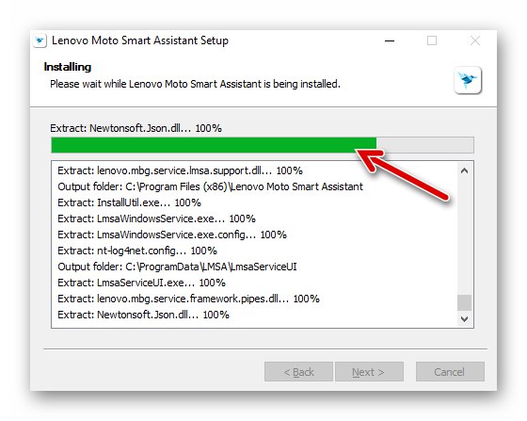Click the hummingbird icon in title bar
The image size is (527, 421).
(40, 41)
